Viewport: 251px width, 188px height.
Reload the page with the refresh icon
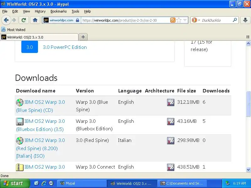pyautogui.click(x=24, y=20)
